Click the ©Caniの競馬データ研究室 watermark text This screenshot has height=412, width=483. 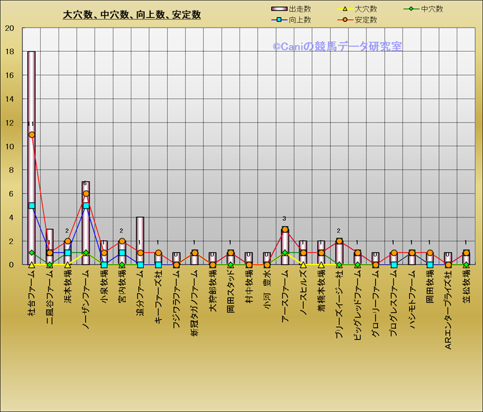tap(336, 46)
